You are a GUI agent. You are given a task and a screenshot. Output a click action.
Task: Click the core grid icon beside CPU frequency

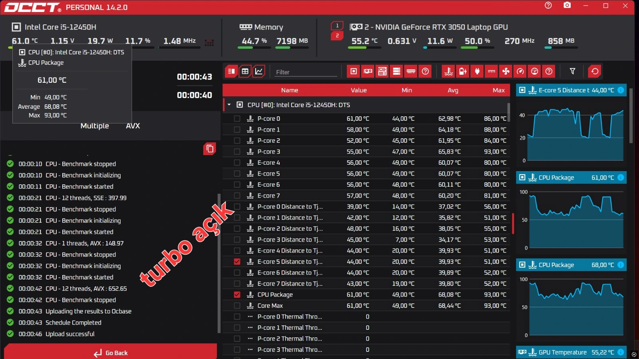tap(209, 42)
